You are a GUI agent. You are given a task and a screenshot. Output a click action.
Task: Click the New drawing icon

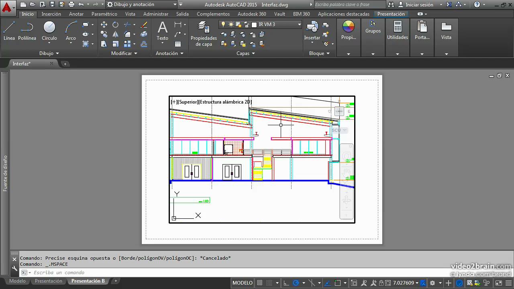point(23,4)
